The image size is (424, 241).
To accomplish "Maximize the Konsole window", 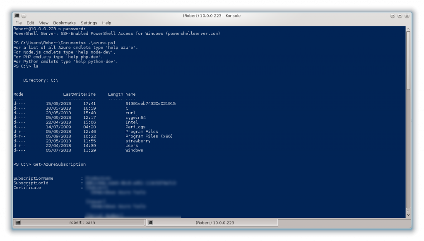I will (400, 16).
